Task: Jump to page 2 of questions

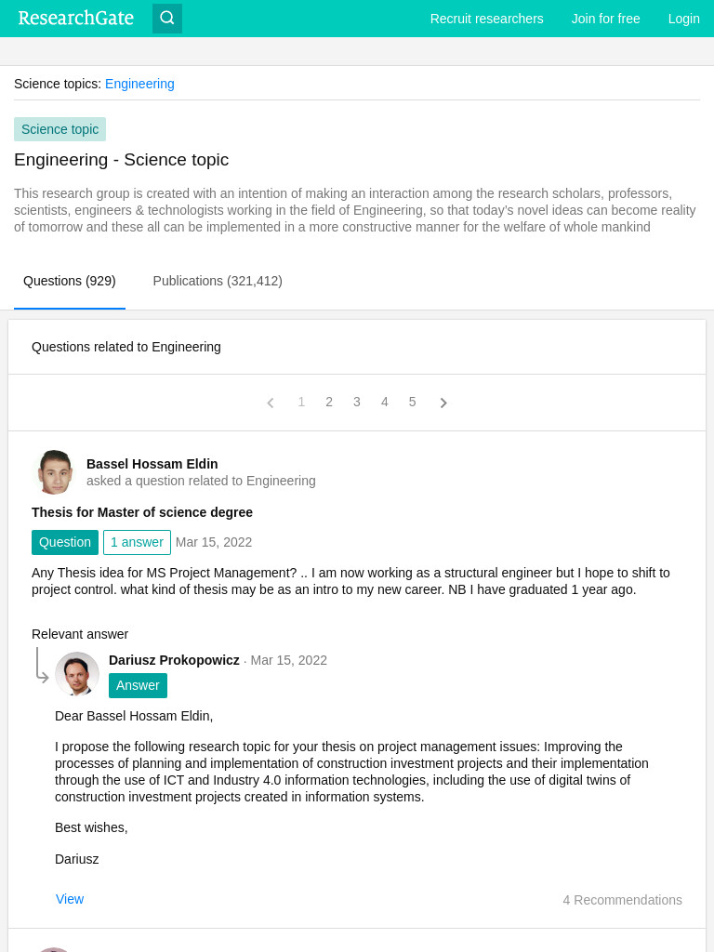Action: 329,402
